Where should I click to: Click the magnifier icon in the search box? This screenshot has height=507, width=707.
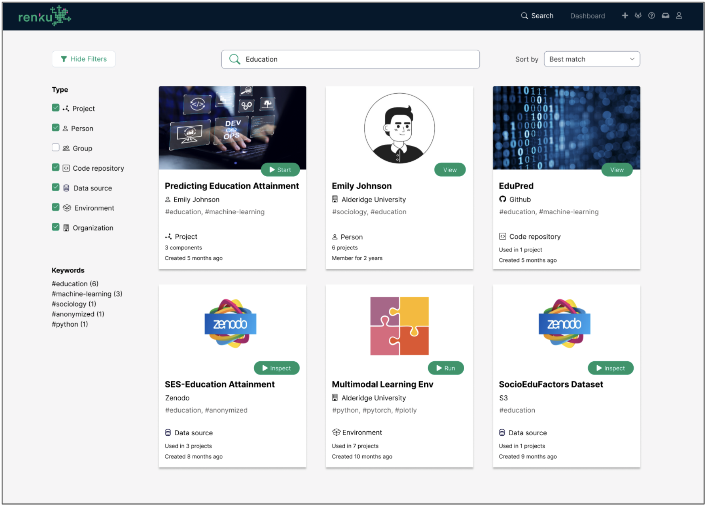(x=234, y=59)
